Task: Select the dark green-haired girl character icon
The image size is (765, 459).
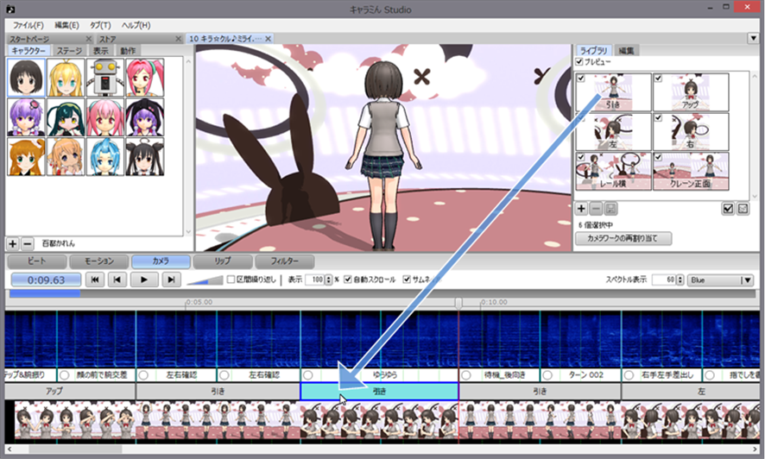Action: click(x=66, y=117)
